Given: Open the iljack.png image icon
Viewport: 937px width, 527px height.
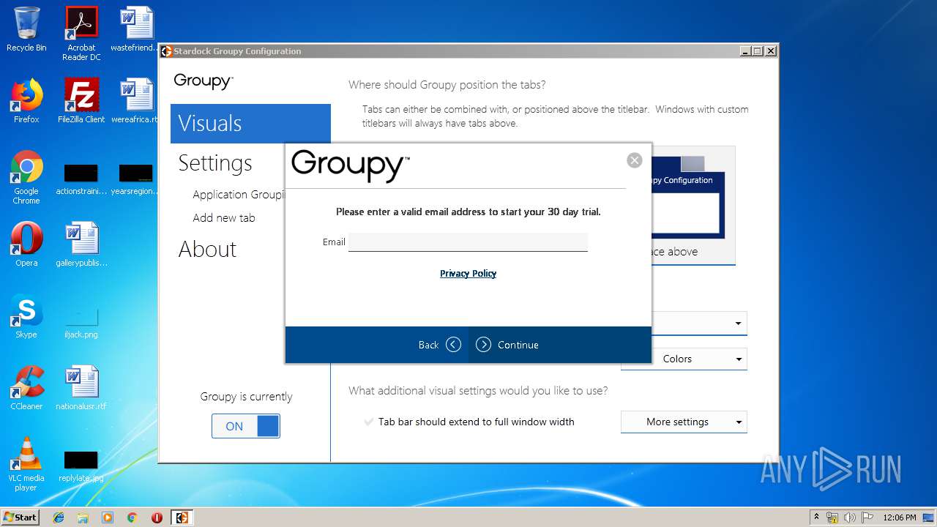Looking at the screenshot, I should tap(81, 322).
